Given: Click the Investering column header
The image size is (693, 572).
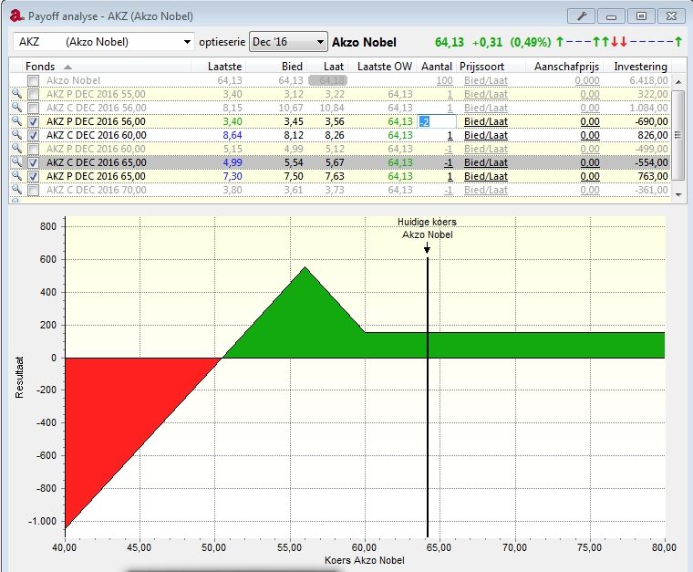Looking at the screenshot, I should click(x=640, y=67).
